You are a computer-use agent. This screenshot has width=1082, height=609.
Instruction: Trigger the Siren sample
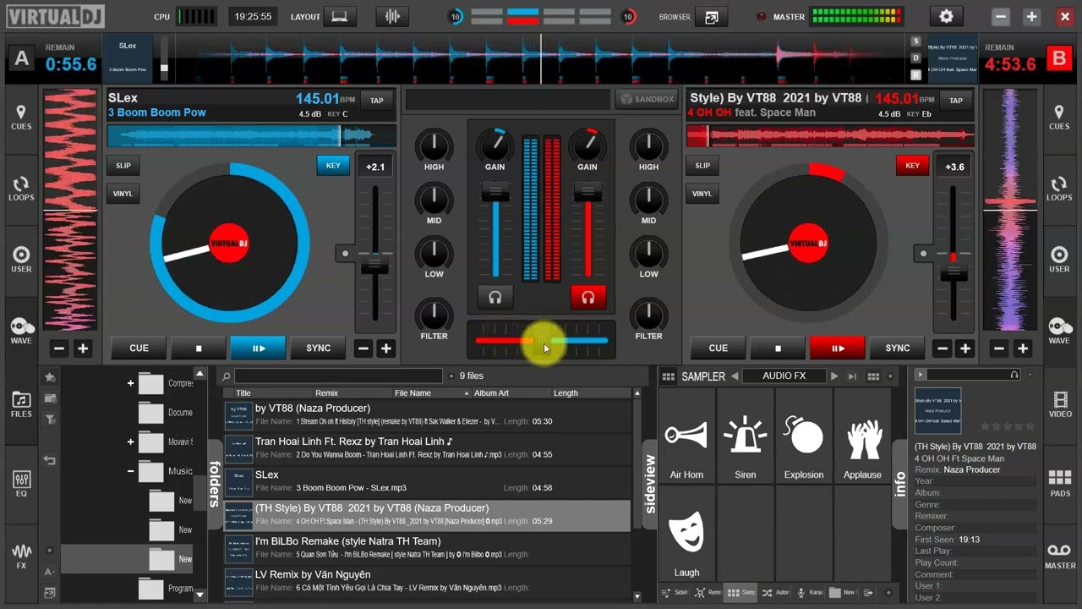coord(745,436)
